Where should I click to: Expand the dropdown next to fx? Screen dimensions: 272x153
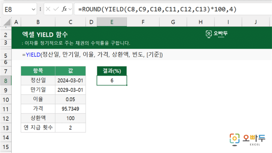[x=70, y=9]
